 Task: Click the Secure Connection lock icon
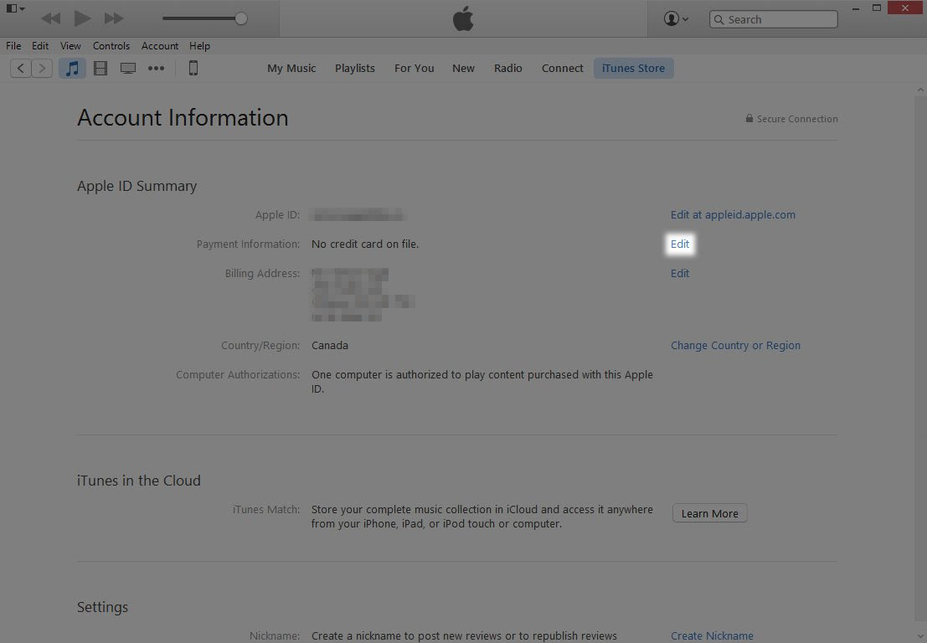click(749, 118)
